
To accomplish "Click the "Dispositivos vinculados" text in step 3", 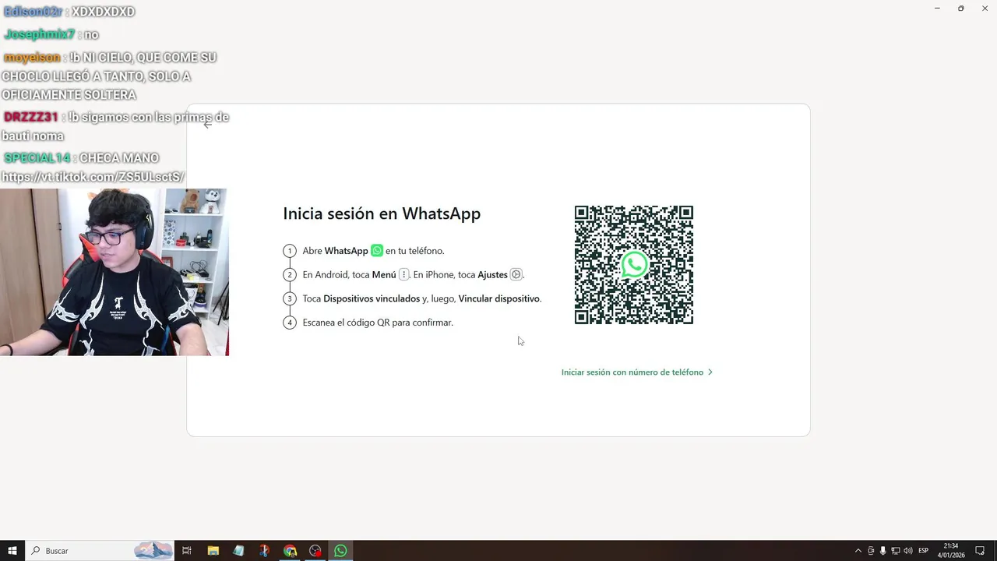I will pos(372,298).
